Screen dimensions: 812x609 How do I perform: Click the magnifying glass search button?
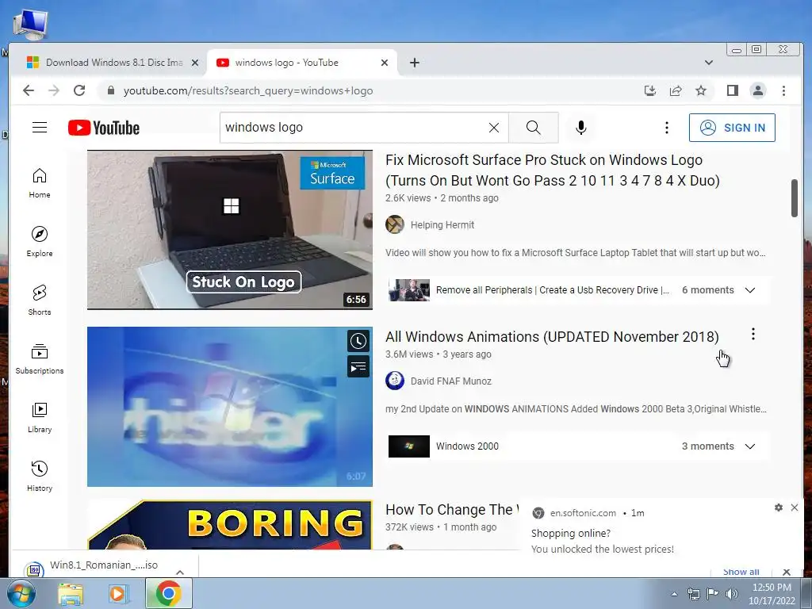[534, 128]
